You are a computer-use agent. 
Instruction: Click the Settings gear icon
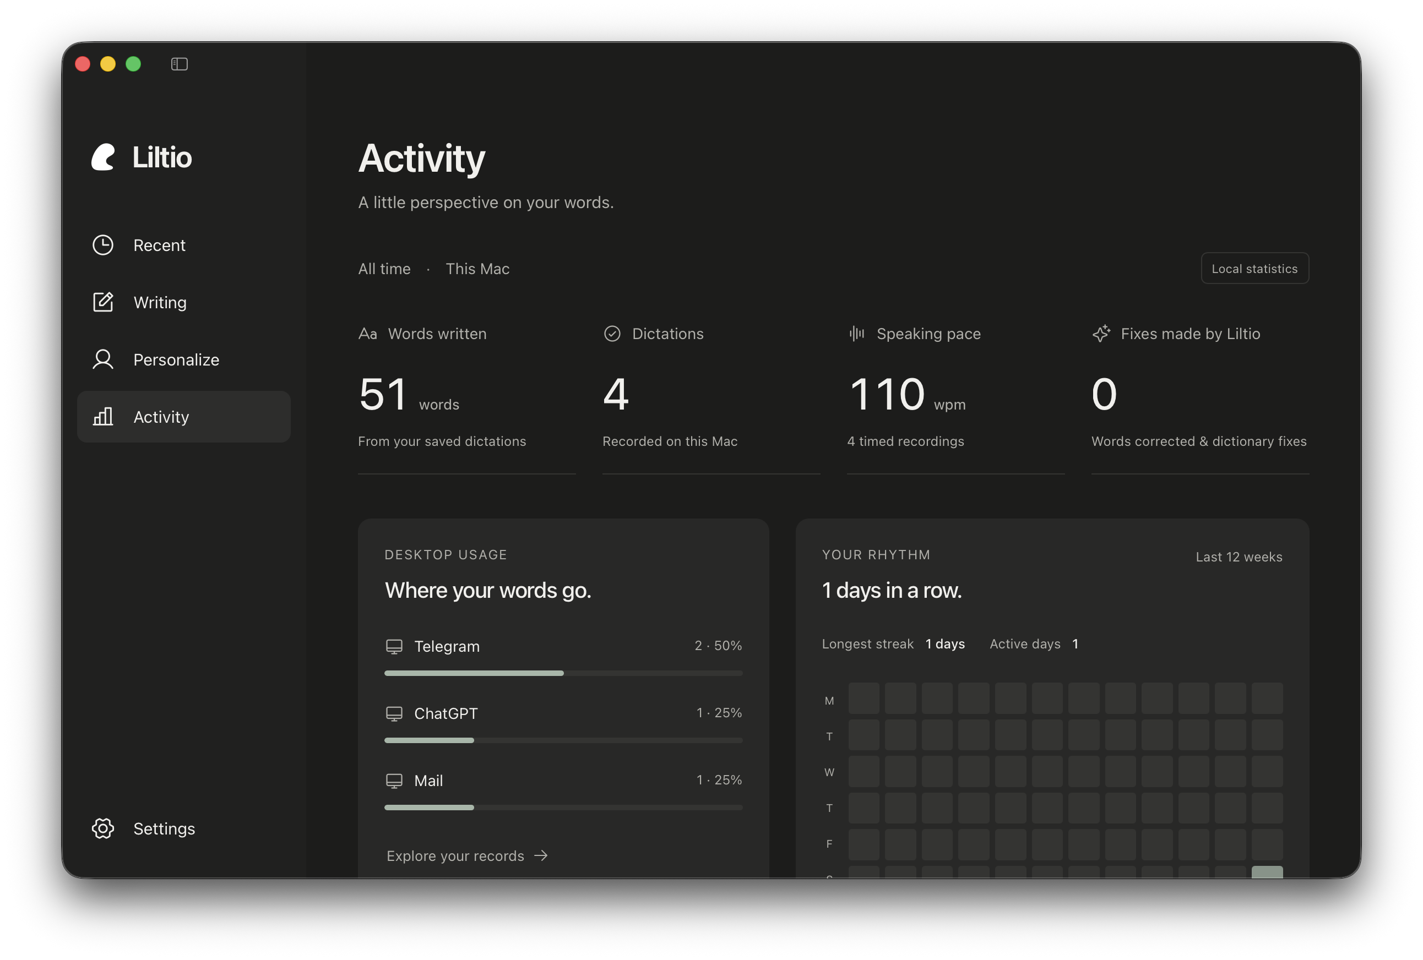tap(103, 828)
